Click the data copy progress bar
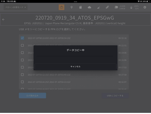Screen dimensions: 151x114 (75, 56)
